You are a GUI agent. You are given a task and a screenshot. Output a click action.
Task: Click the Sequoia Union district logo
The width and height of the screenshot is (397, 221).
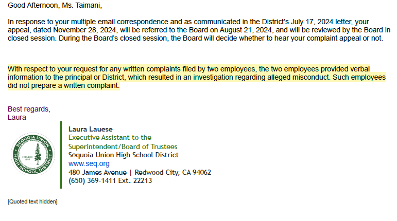click(x=32, y=155)
